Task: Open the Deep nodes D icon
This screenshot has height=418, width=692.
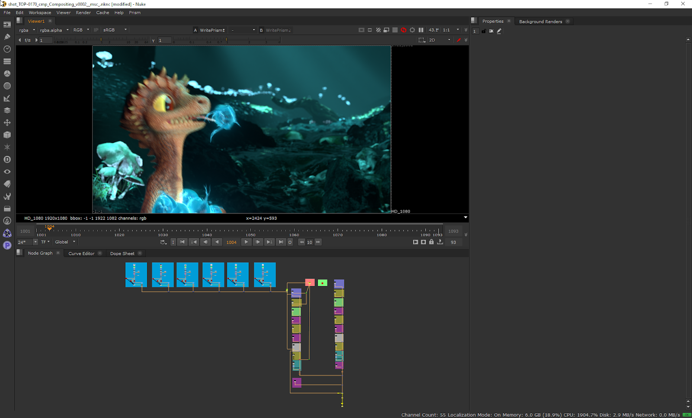Action: pyautogui.click(x=7, y=160)
